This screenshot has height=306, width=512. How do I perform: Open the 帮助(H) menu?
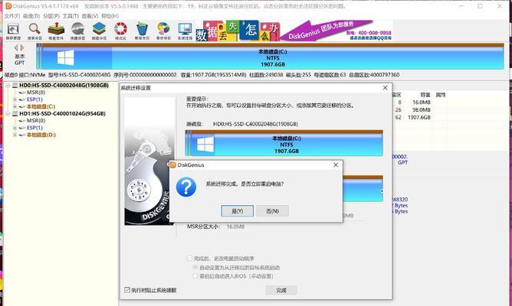pyautogui.click(x=110, y=16)
